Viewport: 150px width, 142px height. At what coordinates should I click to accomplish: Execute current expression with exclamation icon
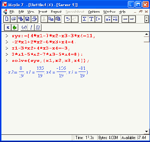(31, 27)
